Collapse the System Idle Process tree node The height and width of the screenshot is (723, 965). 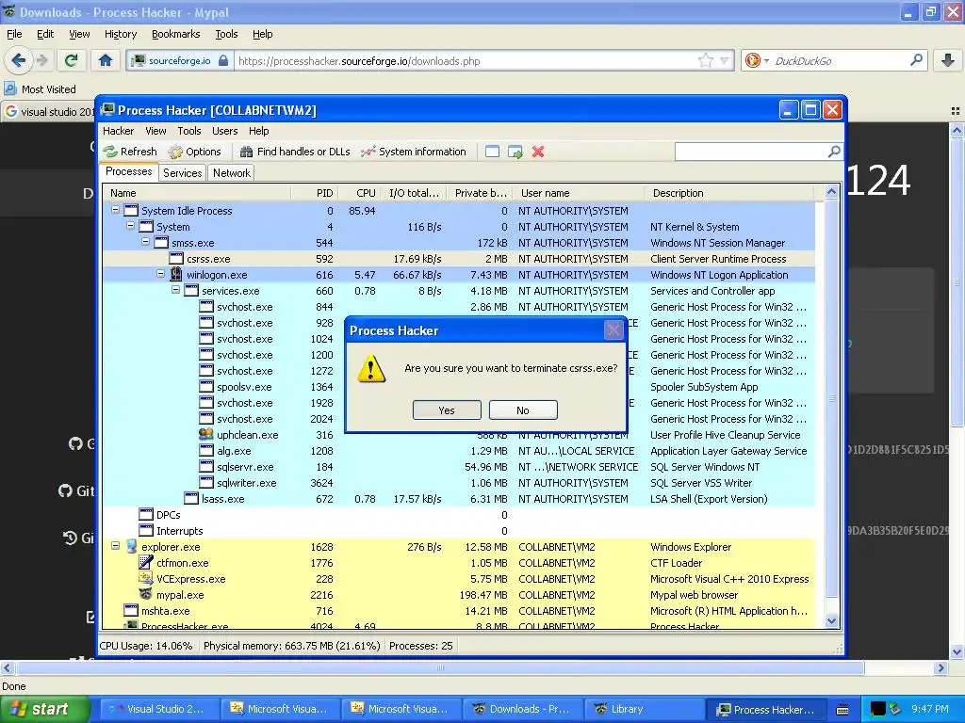tap(115, 210)
